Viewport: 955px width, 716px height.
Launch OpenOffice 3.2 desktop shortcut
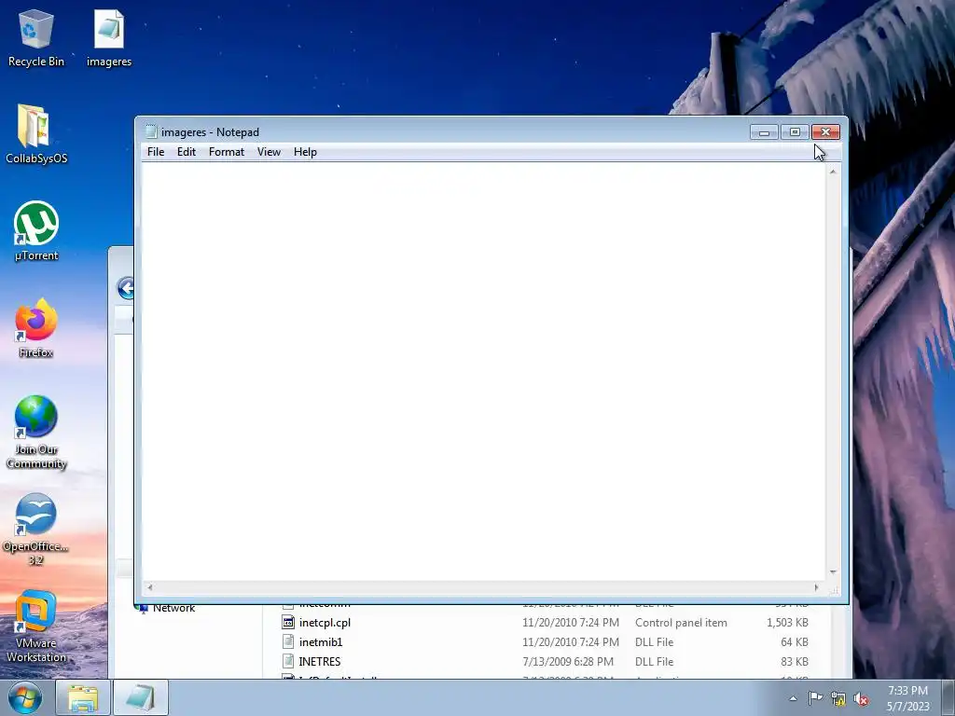36,530
